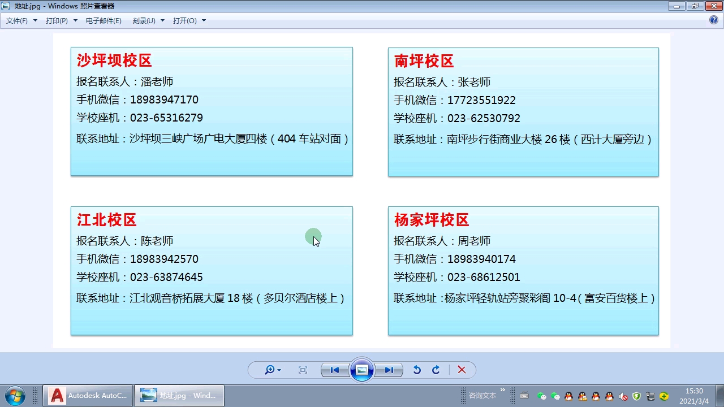Image resolution: width=724 pixels, height=407 pixels.
Task: Go to the previous photo
Action: (x=335, y=370)
